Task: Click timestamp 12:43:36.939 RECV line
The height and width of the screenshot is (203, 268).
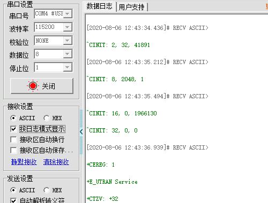Action: pyautogui.click(x=147, y=147)
